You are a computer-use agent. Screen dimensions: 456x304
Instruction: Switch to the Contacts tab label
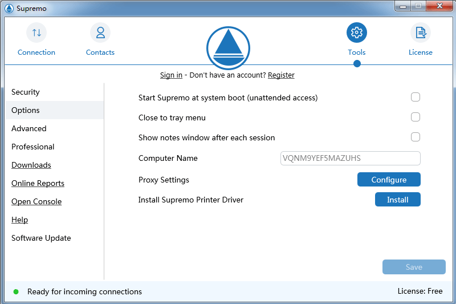pyautogui.click(x=100, y=52)
